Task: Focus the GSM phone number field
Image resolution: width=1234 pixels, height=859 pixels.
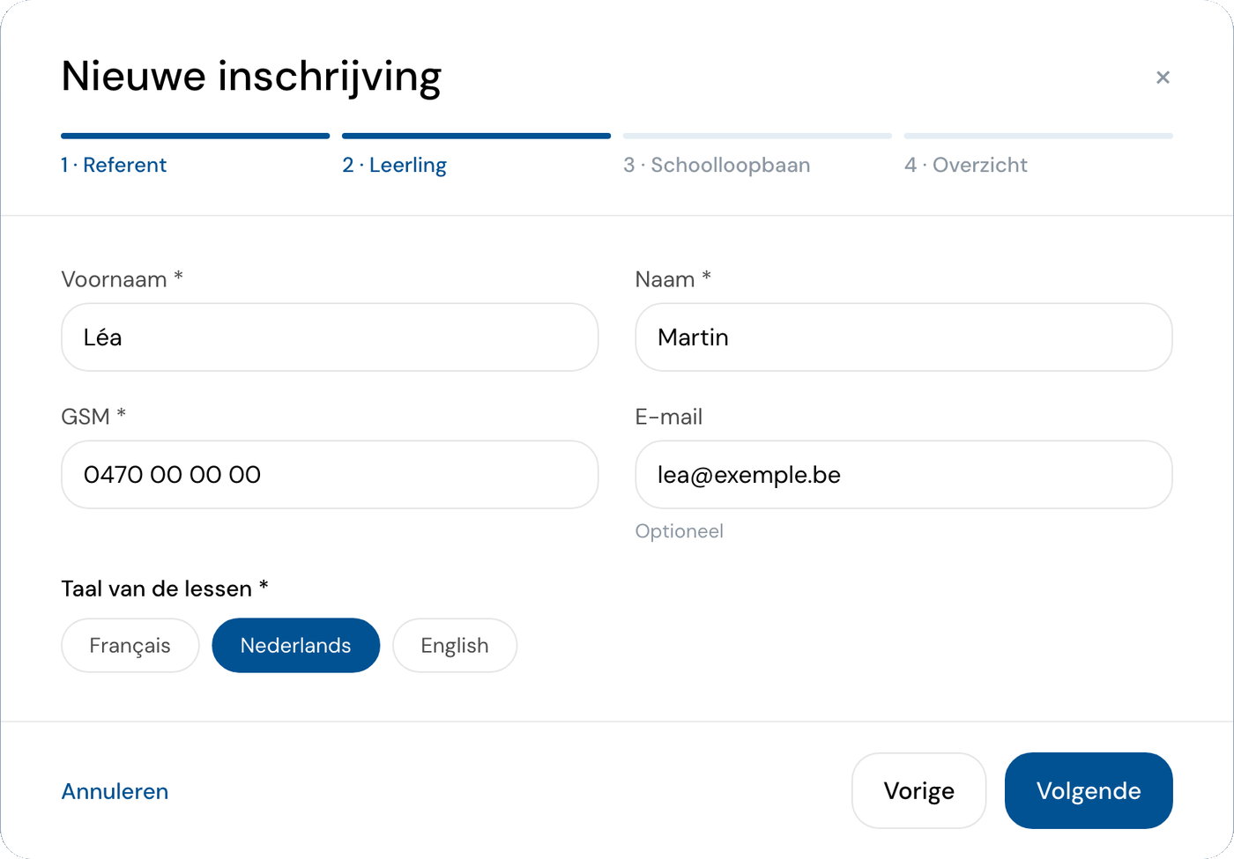Action: 330,475
